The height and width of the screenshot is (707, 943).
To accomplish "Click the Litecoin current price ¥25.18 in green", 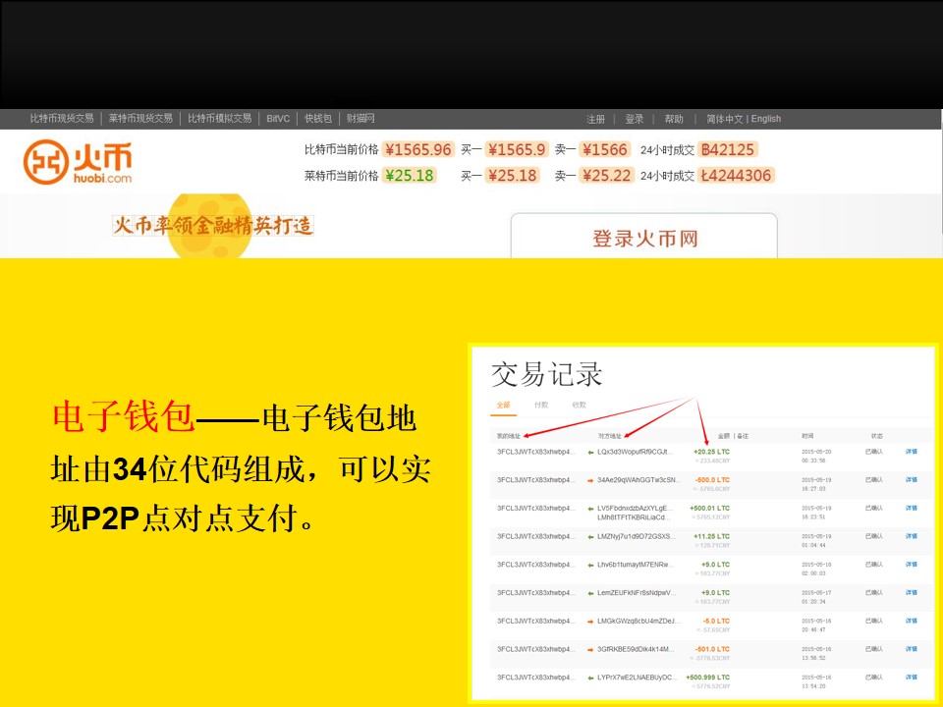I will click(409, 176).
